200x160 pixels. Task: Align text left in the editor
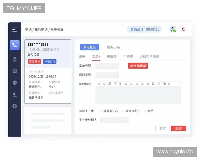click(126, 84)
